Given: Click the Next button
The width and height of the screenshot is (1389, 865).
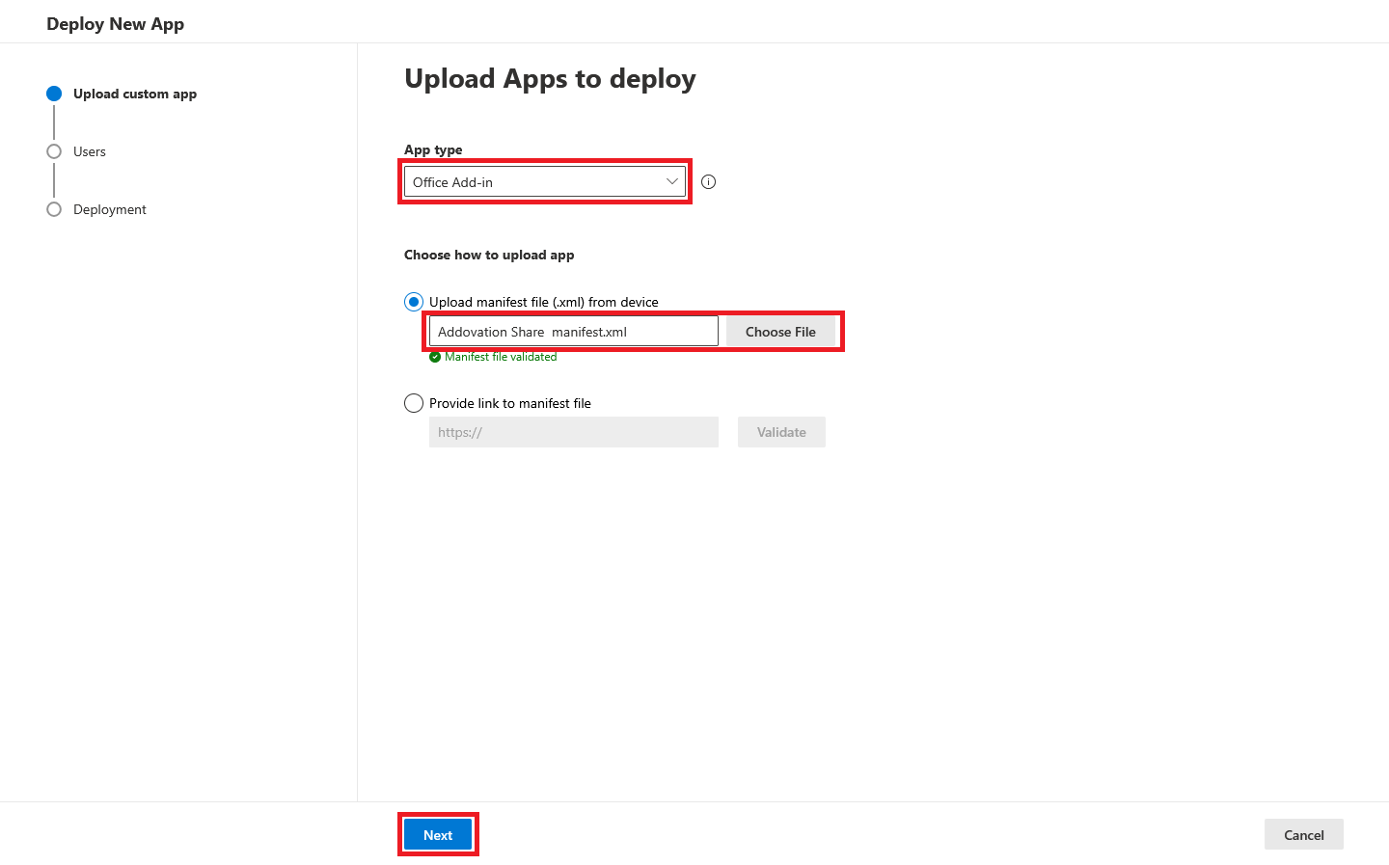Looking at the screenshot, I should pyautogui.click(x=438, y=835).
